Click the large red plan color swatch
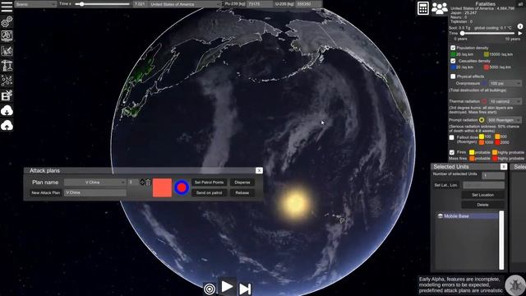Image resolution: width=526 pixels, height=296 pixels. tap(162, 187)
